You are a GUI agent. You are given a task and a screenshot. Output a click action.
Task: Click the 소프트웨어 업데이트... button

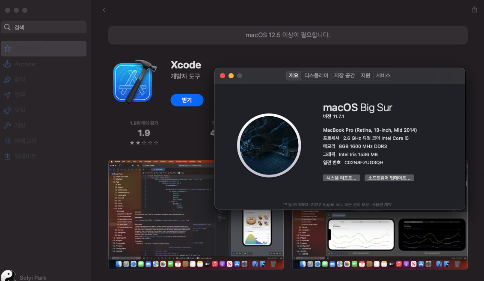click(389, 178)
